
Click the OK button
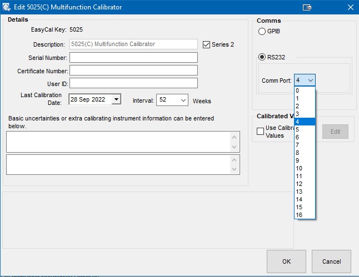pyautogui.click(x=286, y=261)
